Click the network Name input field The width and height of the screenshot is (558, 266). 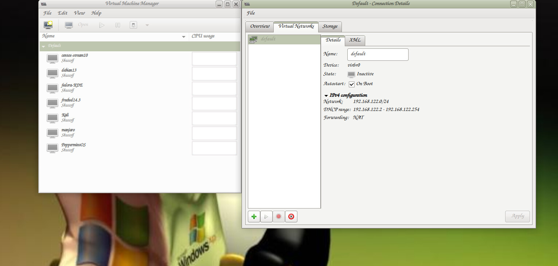(378, 54)
